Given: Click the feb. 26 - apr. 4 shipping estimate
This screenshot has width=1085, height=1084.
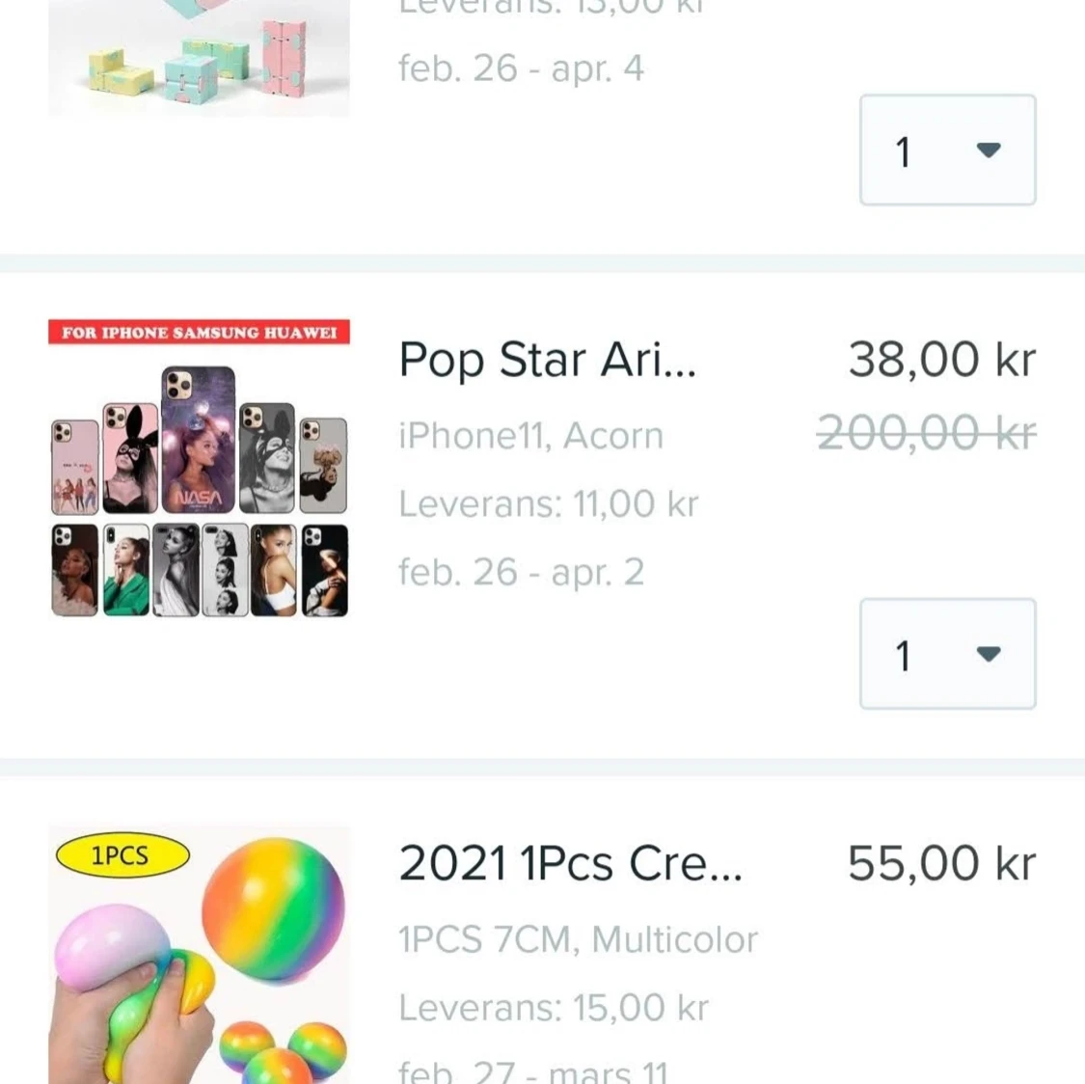Looking at the screenshot, I should pos(520,68).
